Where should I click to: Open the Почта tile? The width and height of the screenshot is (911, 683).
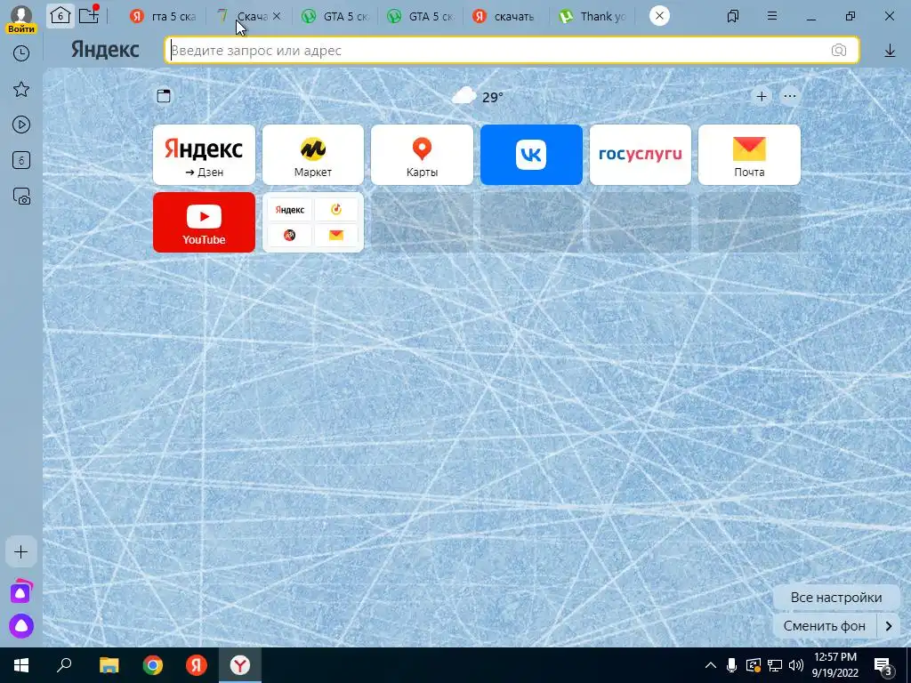749,155
